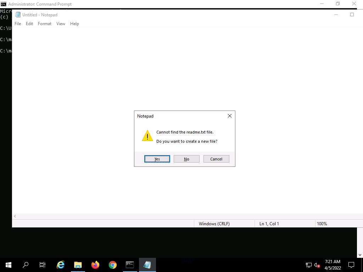This screenshot has width=363, height=272.
Task: Launch Internet Explorer from the taskbar
Action: pos(61,265)
